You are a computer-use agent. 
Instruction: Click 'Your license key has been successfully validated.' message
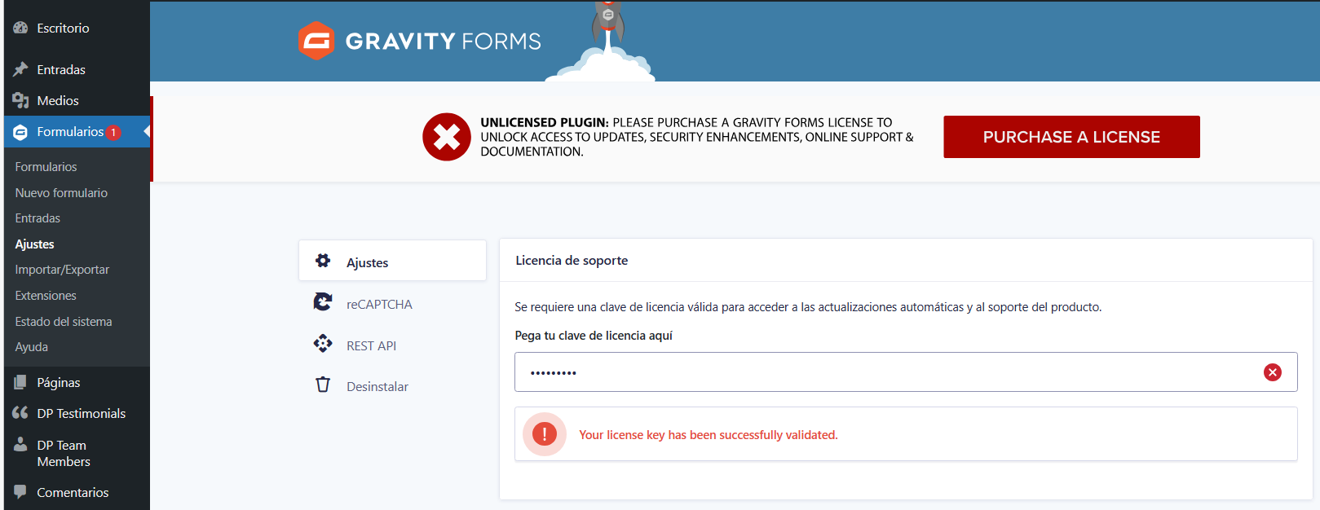pos(708,435)
